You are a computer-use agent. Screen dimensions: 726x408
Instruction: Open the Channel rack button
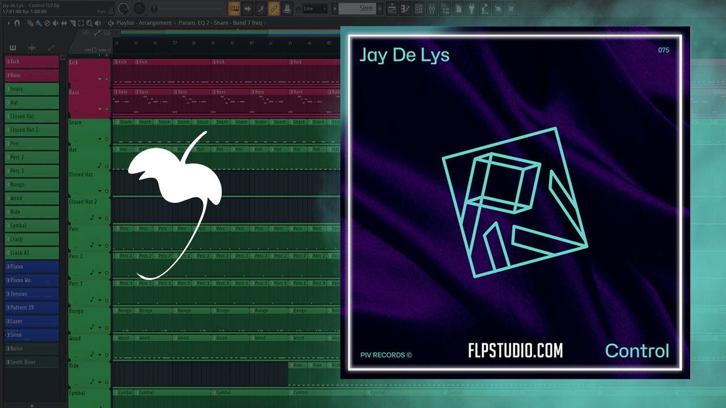[x=419, y=8]
